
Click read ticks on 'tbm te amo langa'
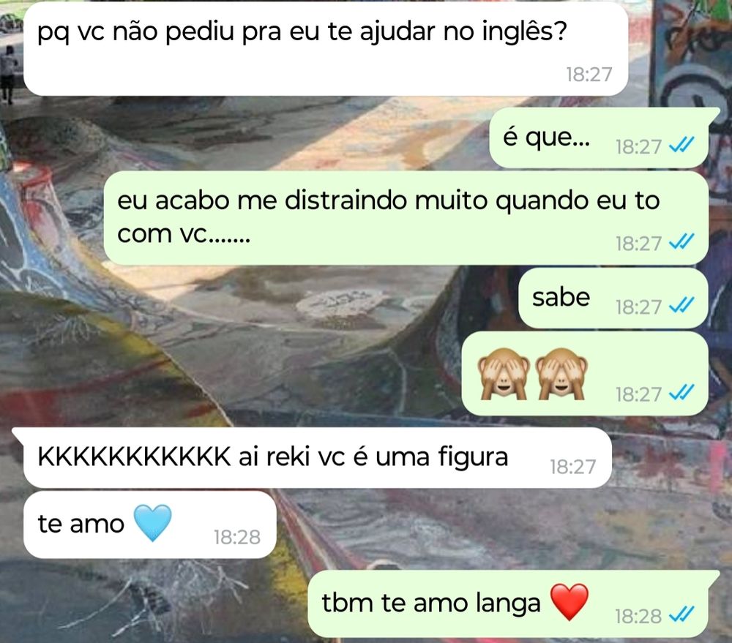(x=681, y=615)
